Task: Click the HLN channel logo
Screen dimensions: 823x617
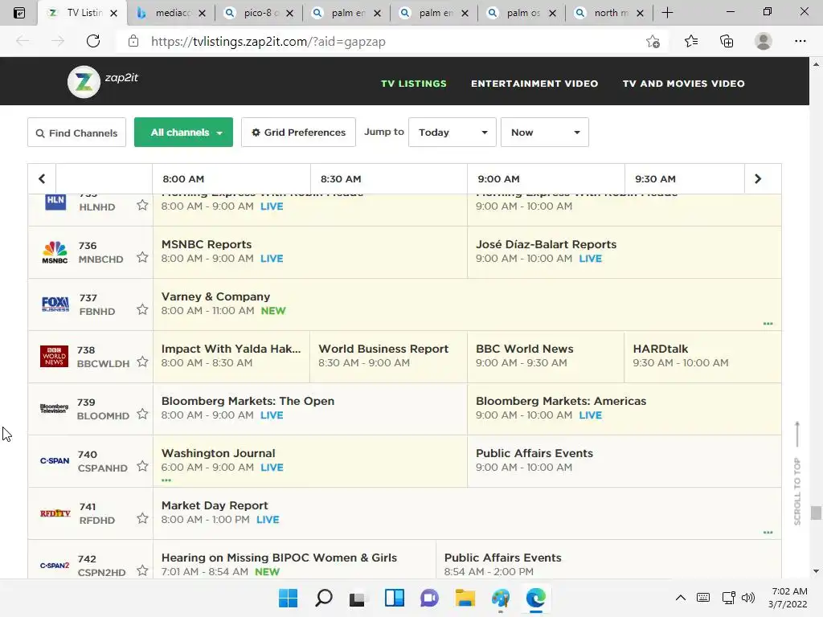Action: click(x=55, y=202)
